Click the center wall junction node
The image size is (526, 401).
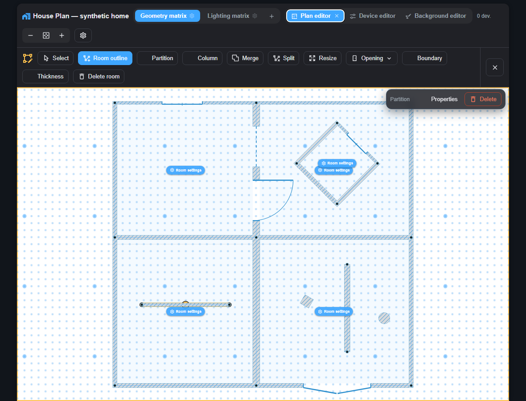point(256,237)
